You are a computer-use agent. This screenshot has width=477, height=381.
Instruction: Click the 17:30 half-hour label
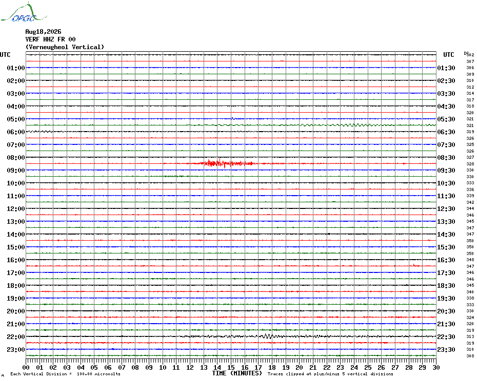pyautogui.click(x=446, y=273)
